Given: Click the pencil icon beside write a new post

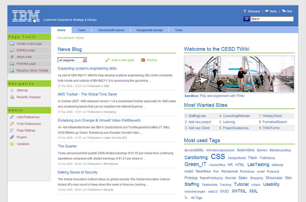Looking at the screenshot, I should 108,60.
